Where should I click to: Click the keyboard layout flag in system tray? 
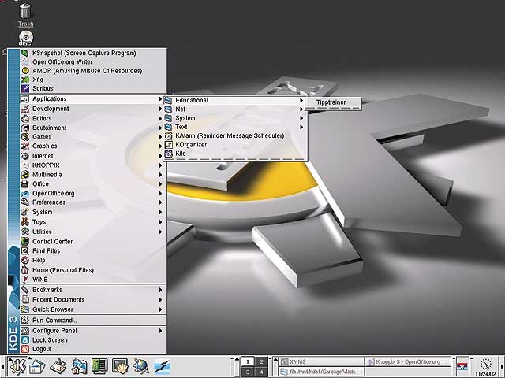(462, 366)
